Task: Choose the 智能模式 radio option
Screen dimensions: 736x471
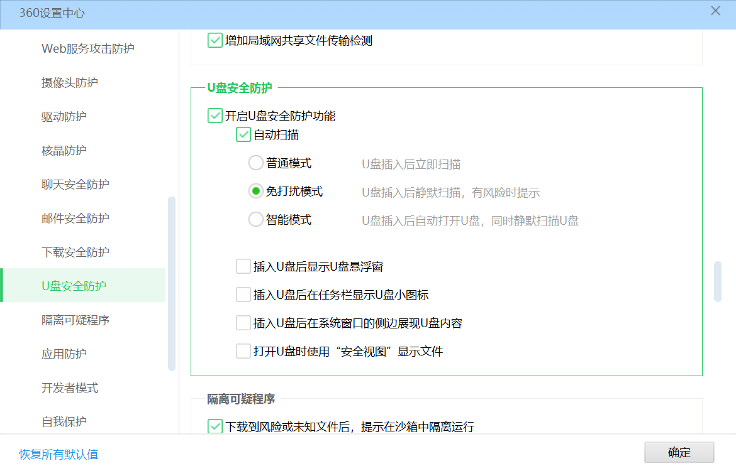Action: (255, 219)
